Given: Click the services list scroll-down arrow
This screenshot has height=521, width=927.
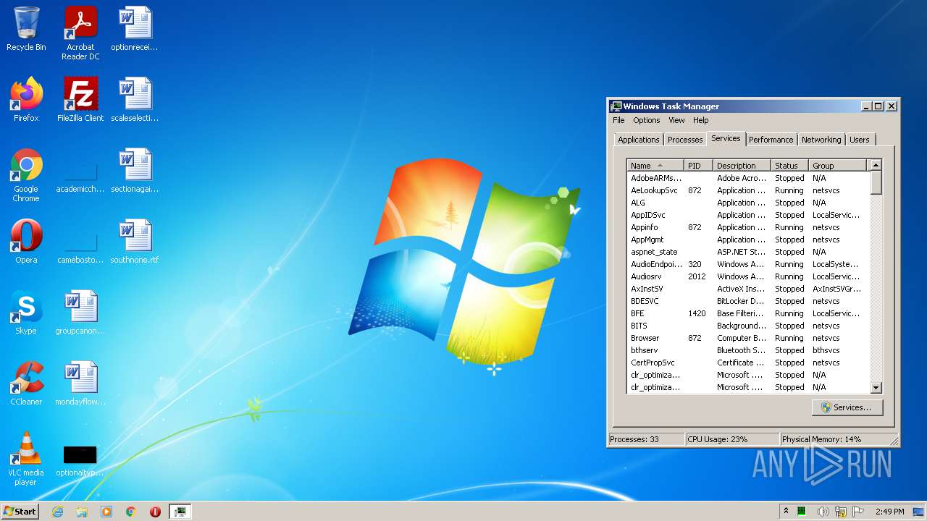Looking at the screenshot, I should tap(876, 388).
